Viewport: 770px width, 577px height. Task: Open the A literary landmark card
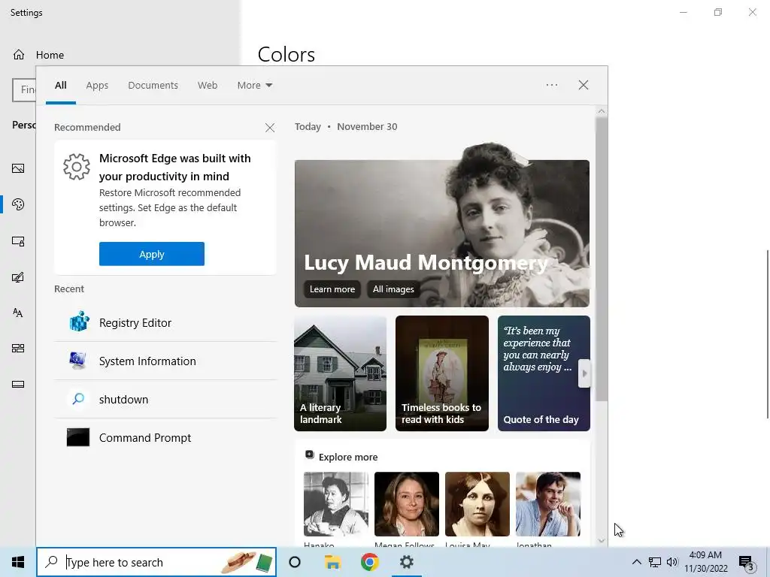coord(341,373)
